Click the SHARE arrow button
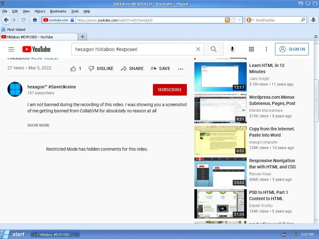The image size is (319, 239). click(132, 69)
